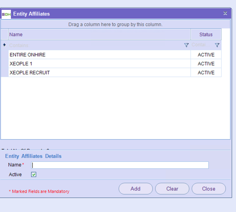Viewport: 236px width, 212px height.
Task: Toggle the Active checkbox
Action: [x=34, y=175]
